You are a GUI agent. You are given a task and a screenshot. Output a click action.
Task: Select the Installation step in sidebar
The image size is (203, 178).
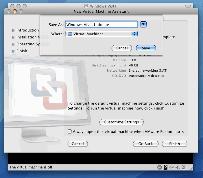pyautogui.click(x=26, y=37)
